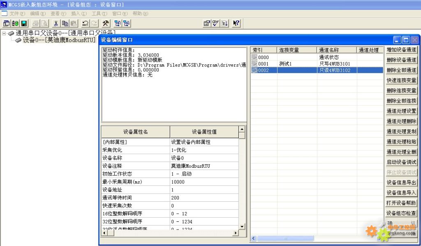Click 通道处理设置 button

pos(401,111)
